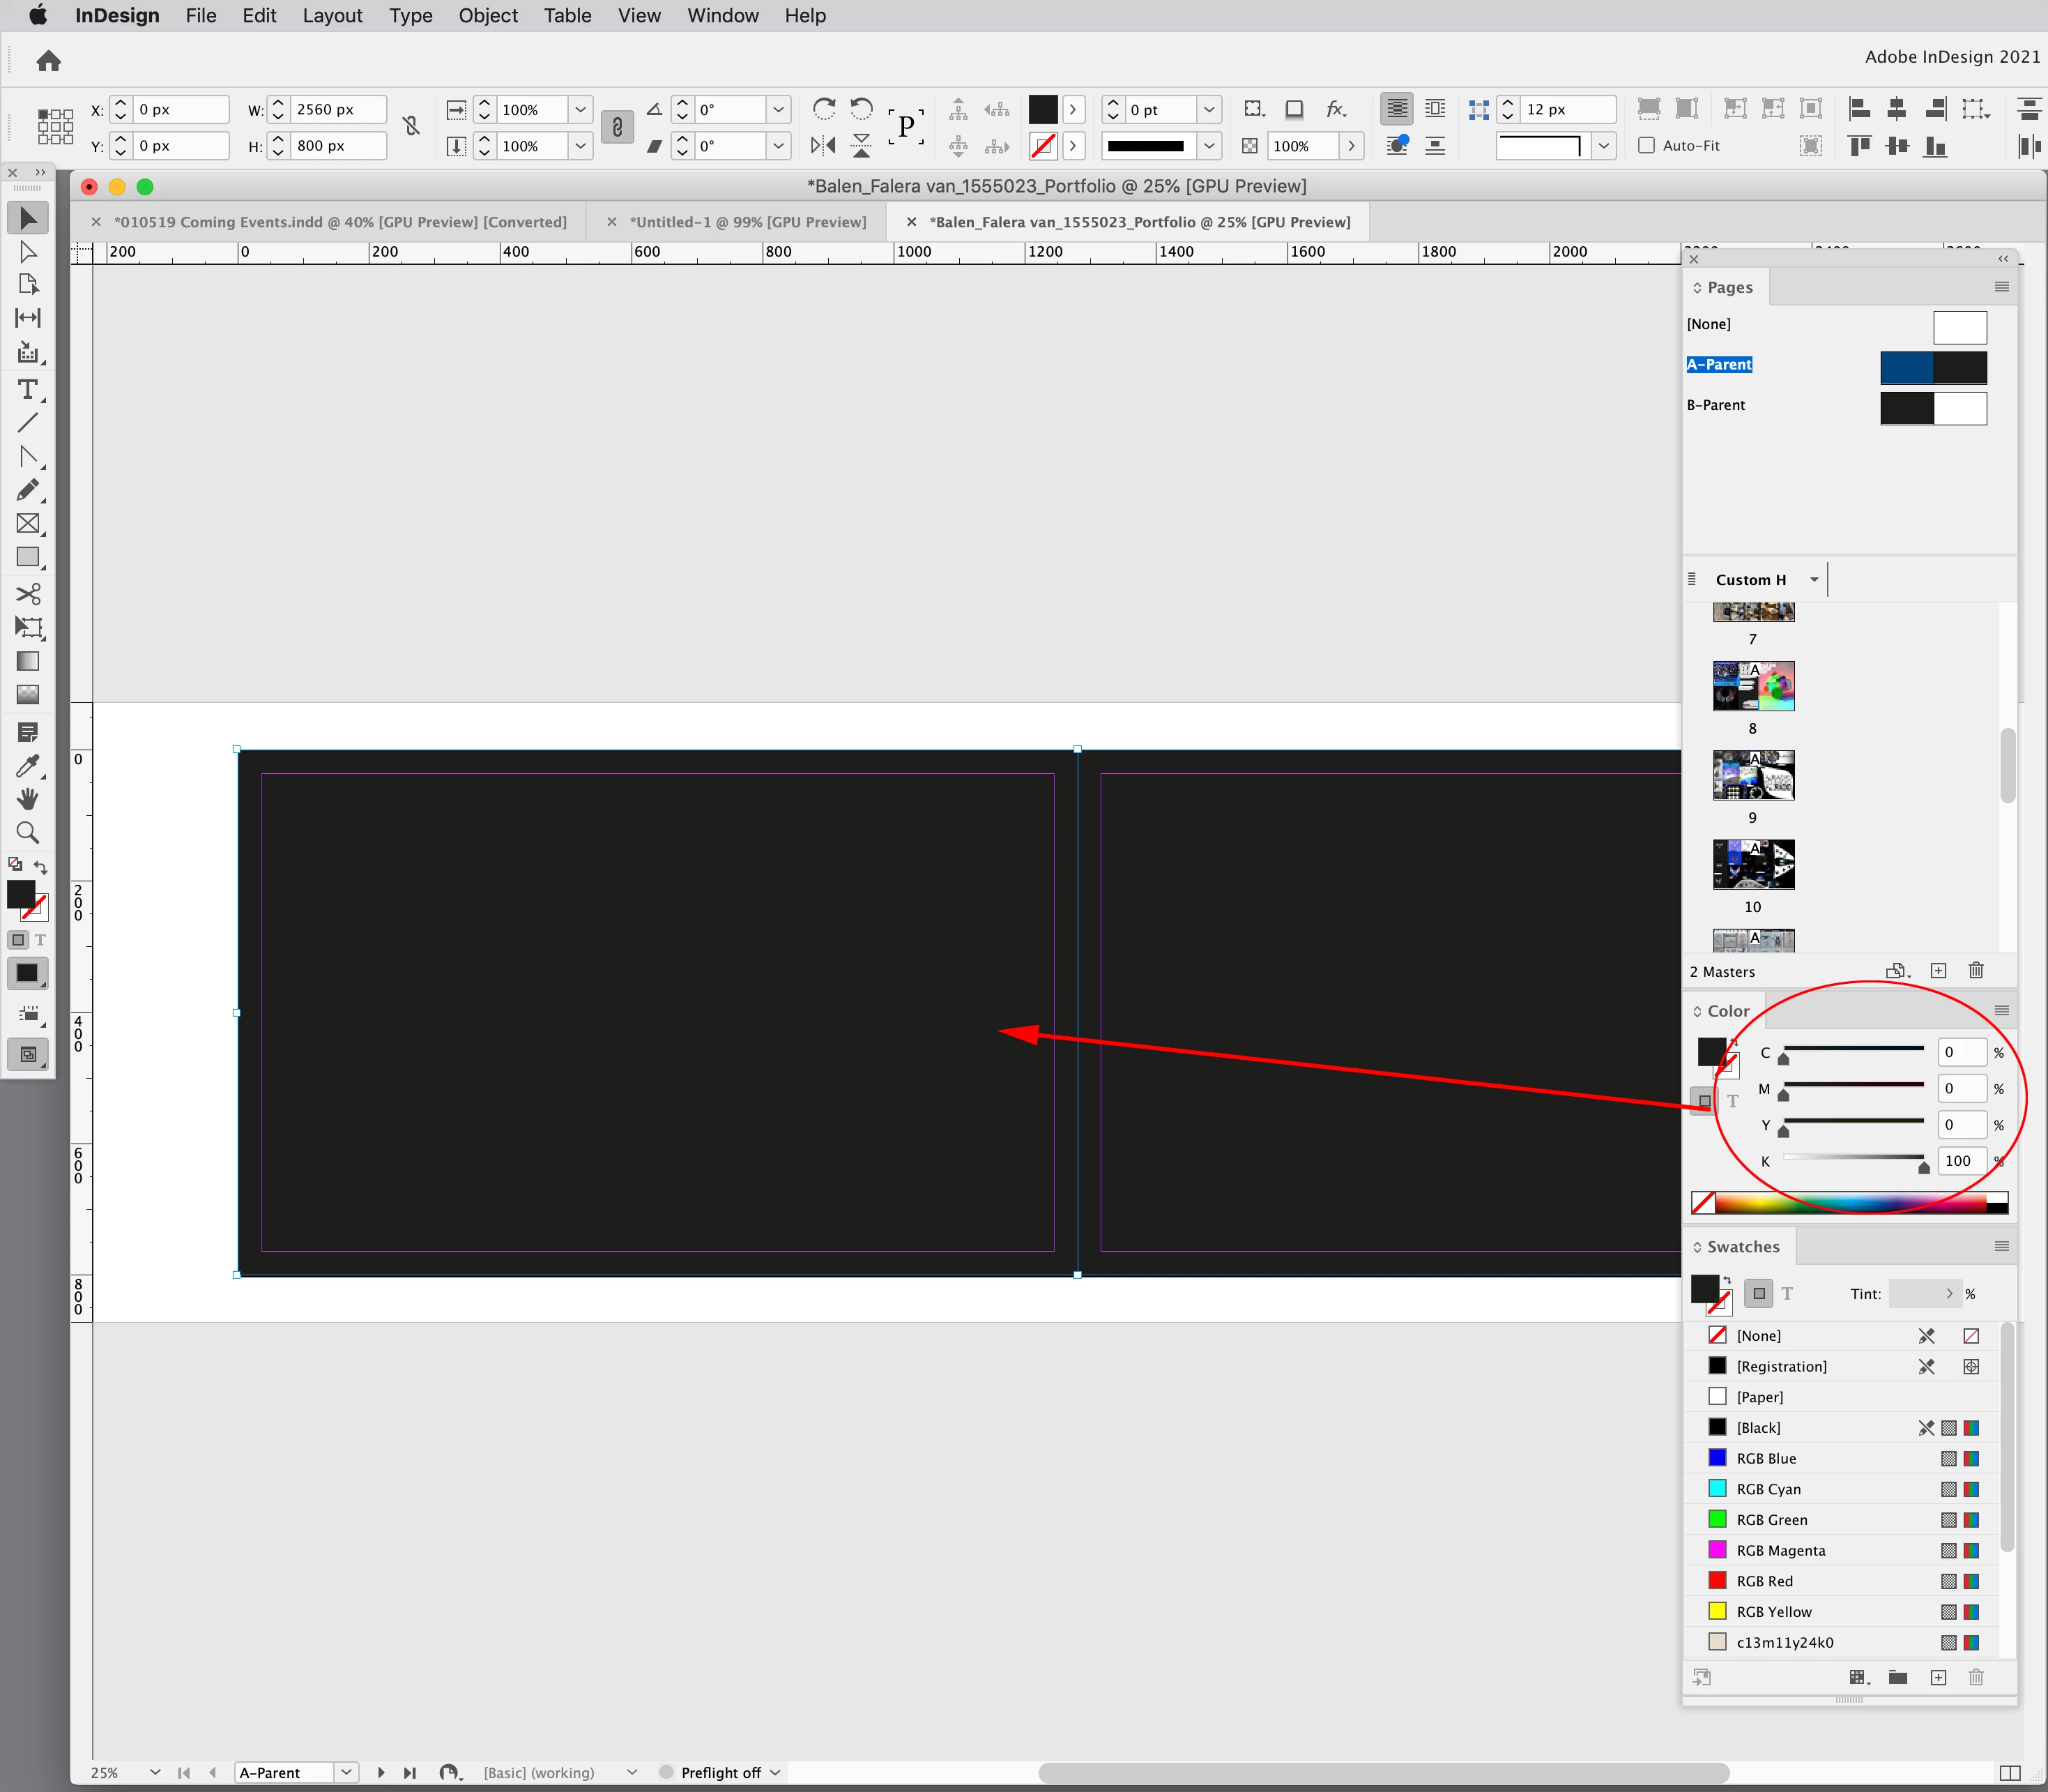Pick the Eyedropper tool

(27, 766)
